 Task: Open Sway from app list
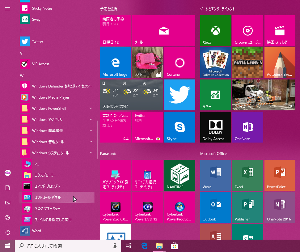57,19
